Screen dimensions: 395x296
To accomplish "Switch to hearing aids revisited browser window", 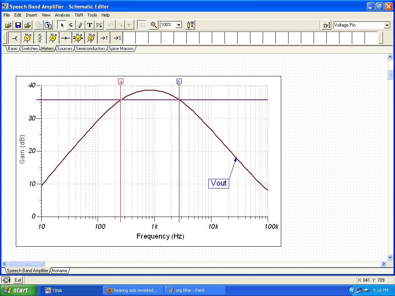I will click(x=133, y=291).
